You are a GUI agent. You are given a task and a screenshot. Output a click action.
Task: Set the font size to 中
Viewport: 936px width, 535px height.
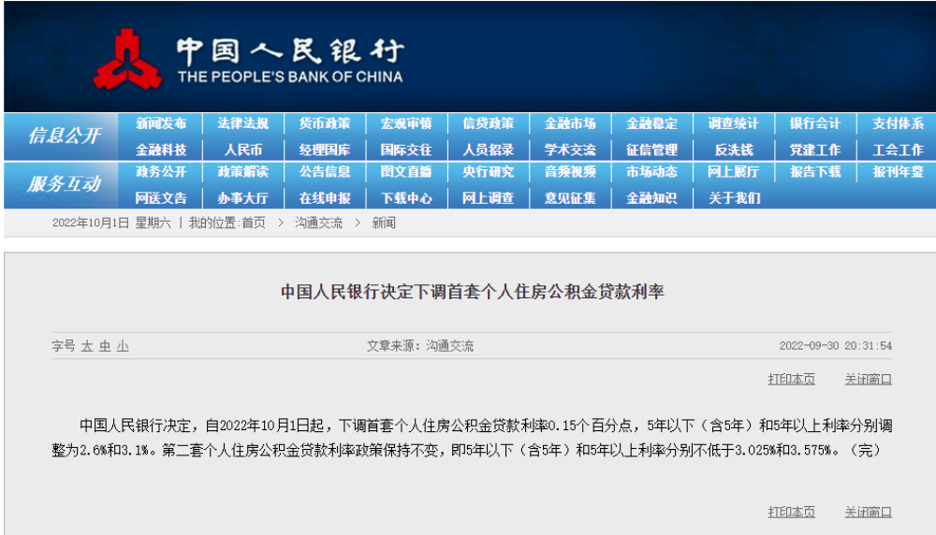point(105,346)
